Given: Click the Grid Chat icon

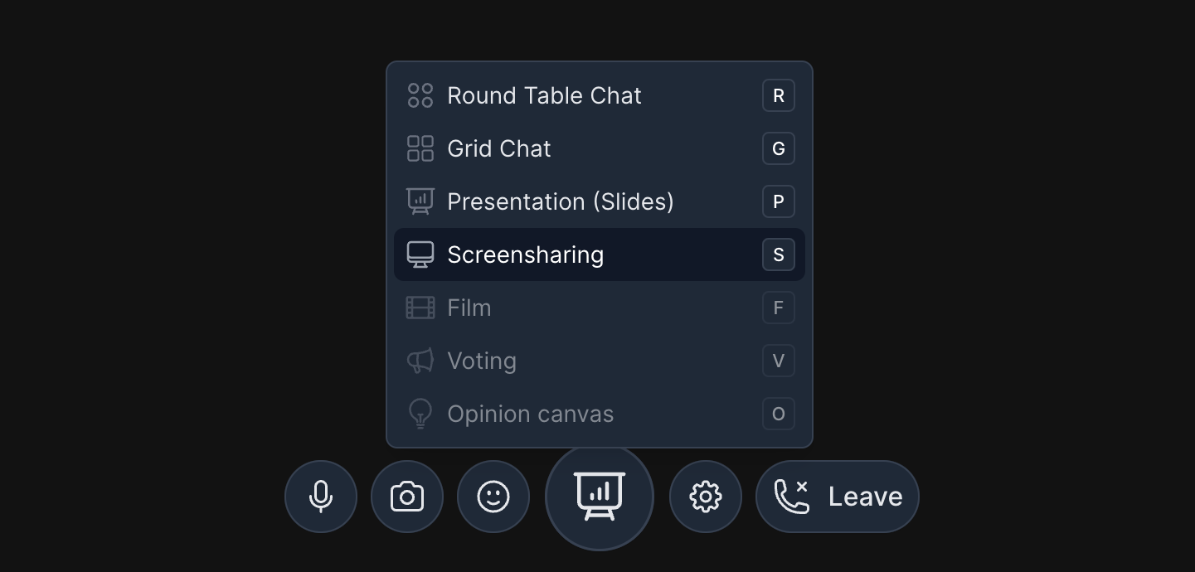Looking at the screenshot, I should pyautogui.click(x=420, y=148).
